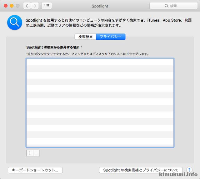Image resolution: width=200 pixels, height=179 pixels.
Task: Add a location with the plus button
Action: point(30,153)
